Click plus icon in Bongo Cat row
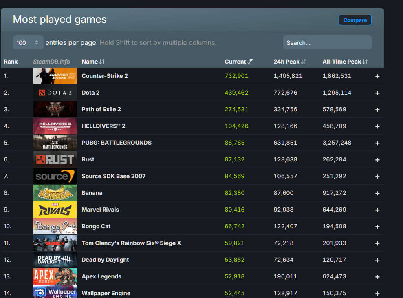This screenshot has width=403, height=298. point(377,227)
